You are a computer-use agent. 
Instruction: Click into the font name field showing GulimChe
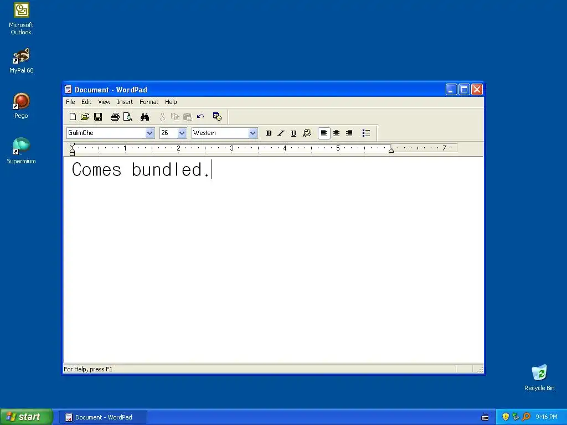(x=106, y=133)
